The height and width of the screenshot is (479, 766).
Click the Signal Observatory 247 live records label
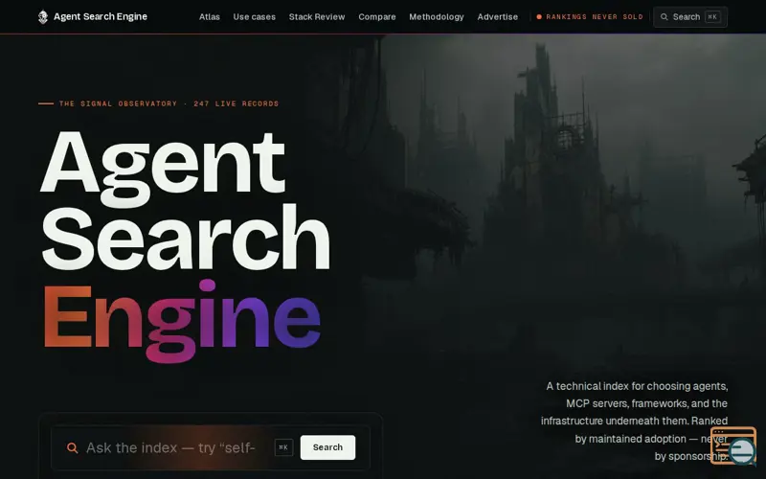169,103
